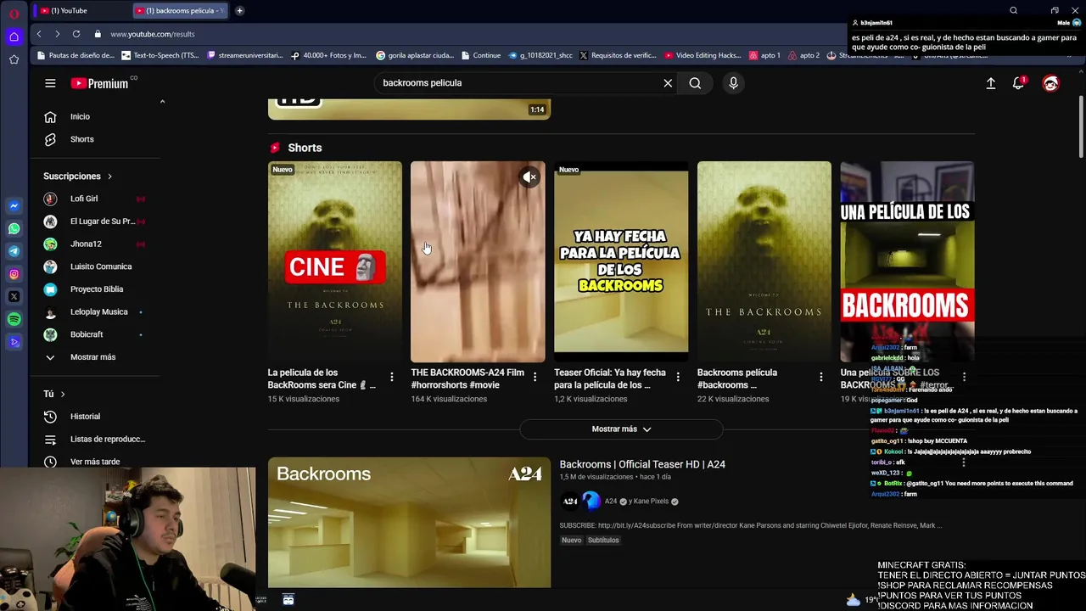Select the '(1) backrooms pelicula' tab
The image size is (1086, 611).
coord(180,10)
